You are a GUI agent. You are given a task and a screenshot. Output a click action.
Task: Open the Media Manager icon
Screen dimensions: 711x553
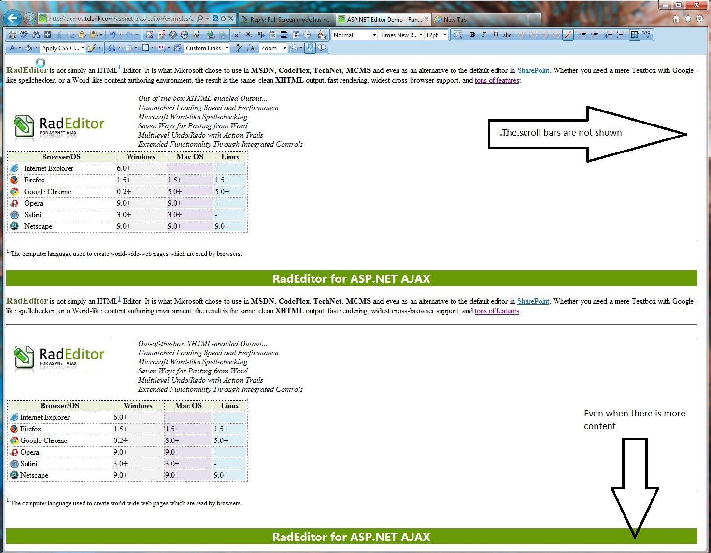click(x=185, y=35)
